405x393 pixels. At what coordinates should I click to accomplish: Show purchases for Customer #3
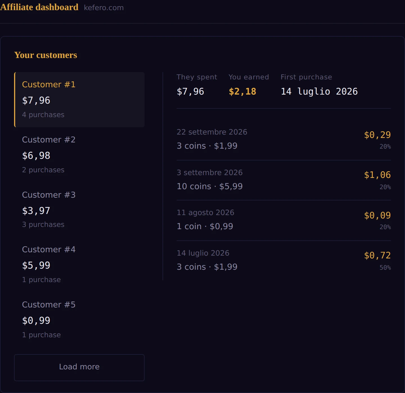[x=79, y=210]
